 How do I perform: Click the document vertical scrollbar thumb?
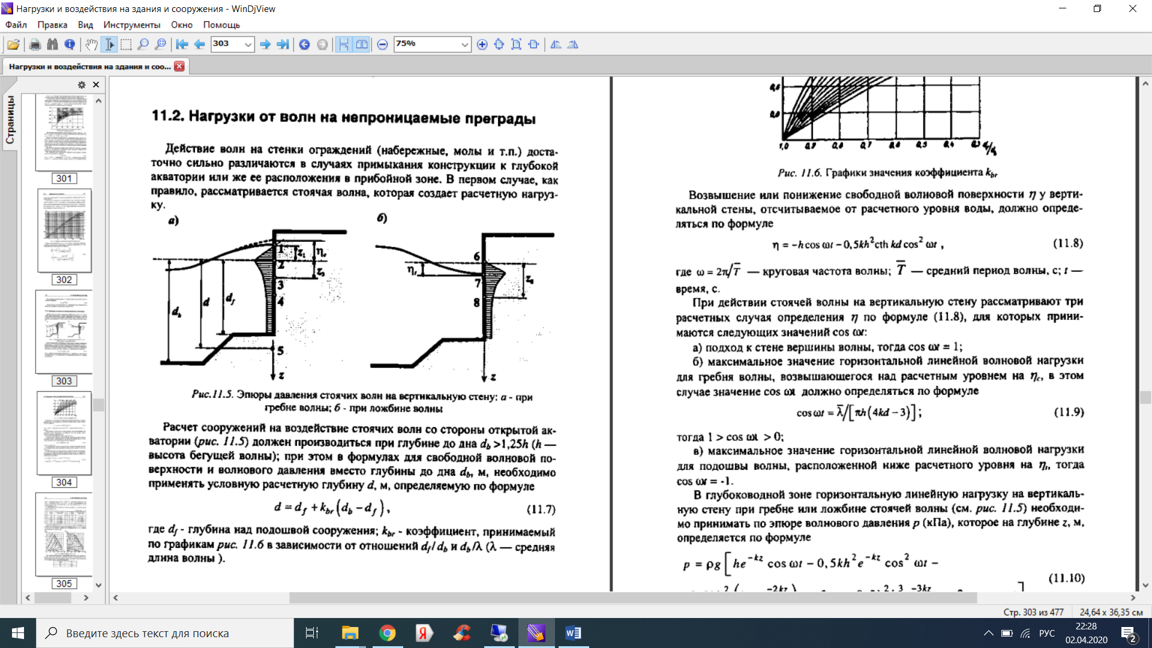pyautogui.click(x=1145, y=397)
